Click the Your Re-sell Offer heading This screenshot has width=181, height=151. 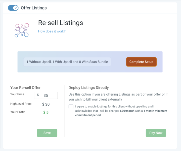(x=25, y=88)
